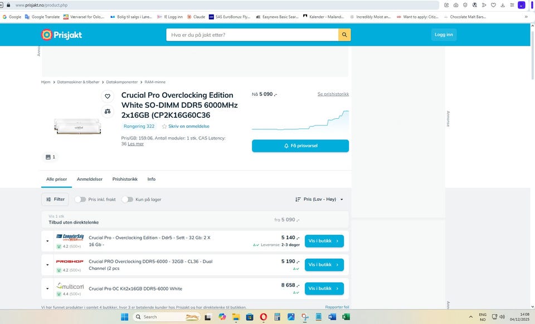This screenshot has width=535, height=324.
Task: Open Microsoft Word from the taskbar
Action: point(332,317)
